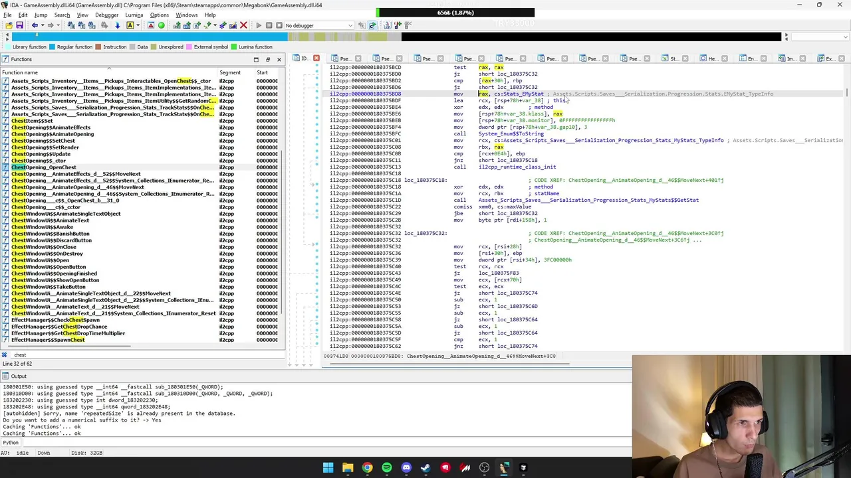Image resolution: width=851 pixels, height=478 pixels.
Task: Select function EffectManager$$SpawnChest
Action: 48,340
